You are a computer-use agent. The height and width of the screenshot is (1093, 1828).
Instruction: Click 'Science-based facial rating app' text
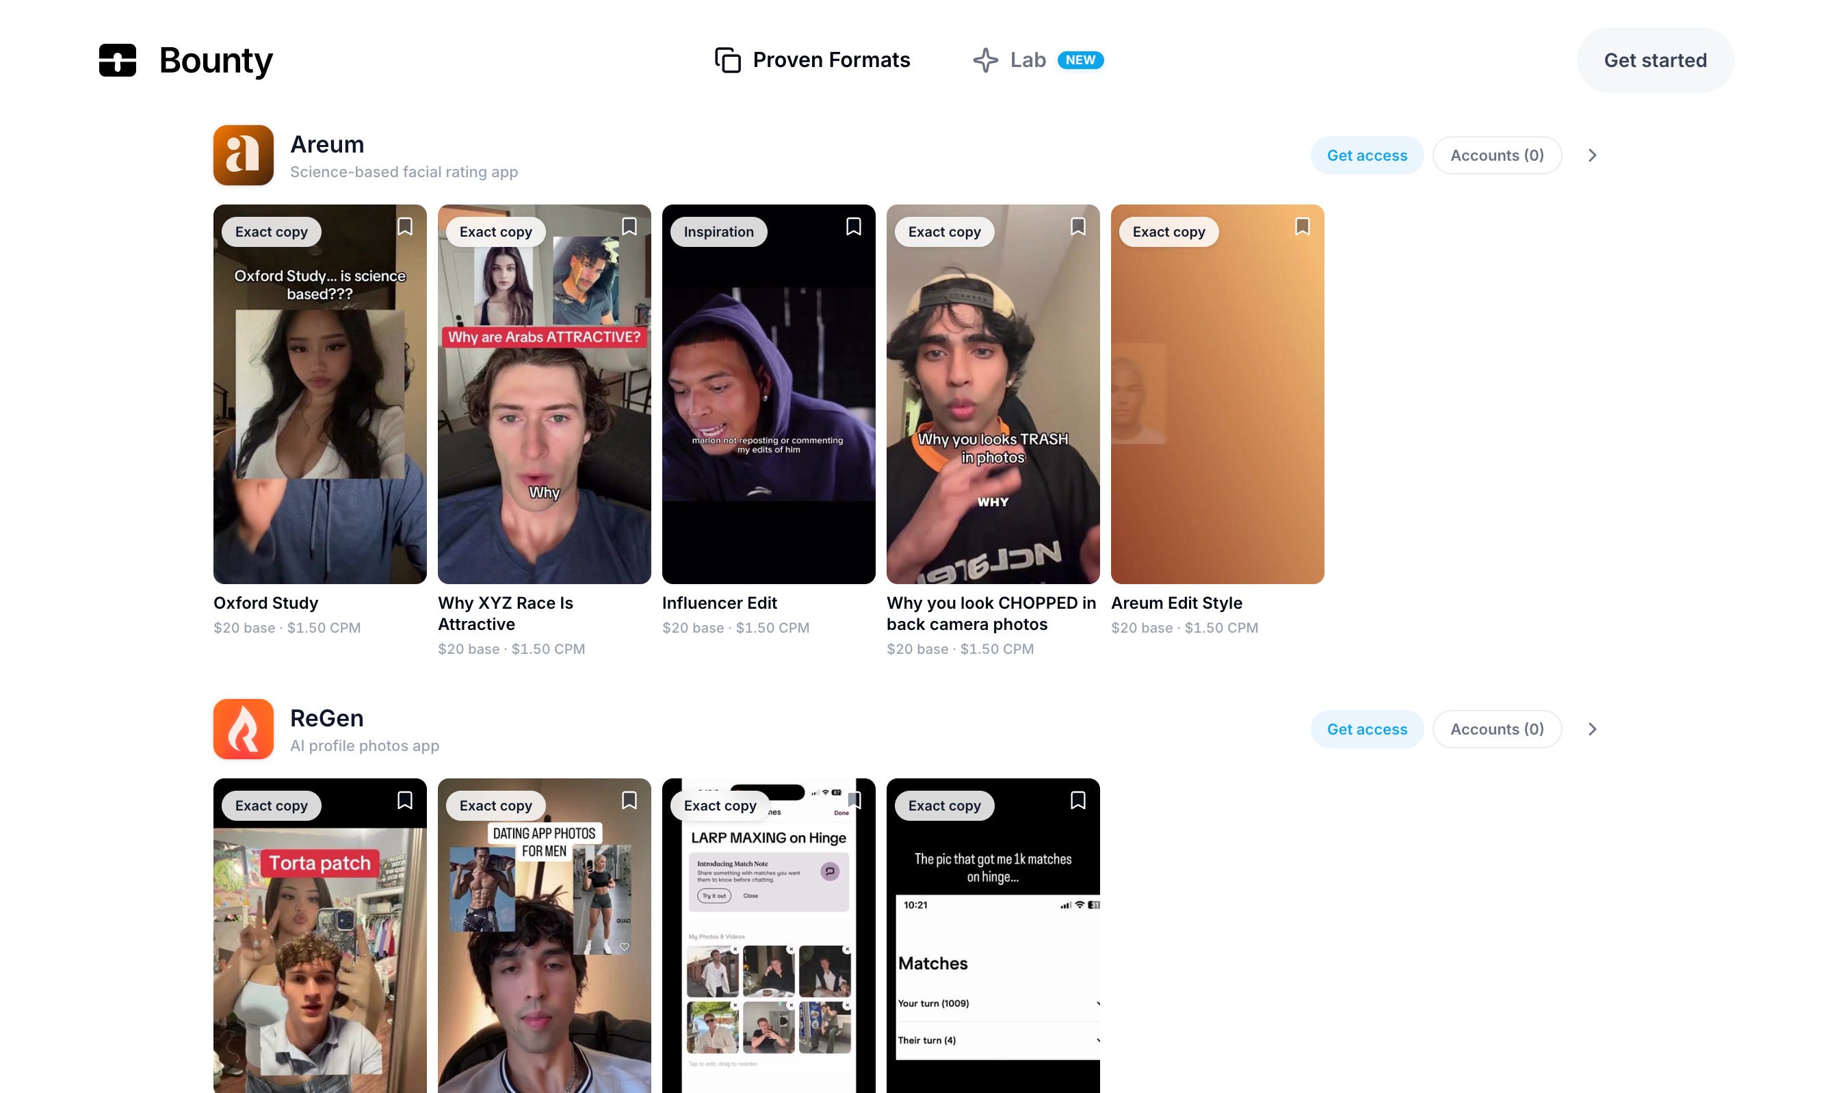click(x=404, y=172)
